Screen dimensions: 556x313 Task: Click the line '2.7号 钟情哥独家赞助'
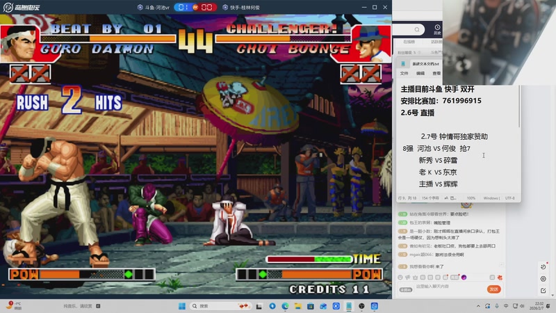click(x=455, y=136)
